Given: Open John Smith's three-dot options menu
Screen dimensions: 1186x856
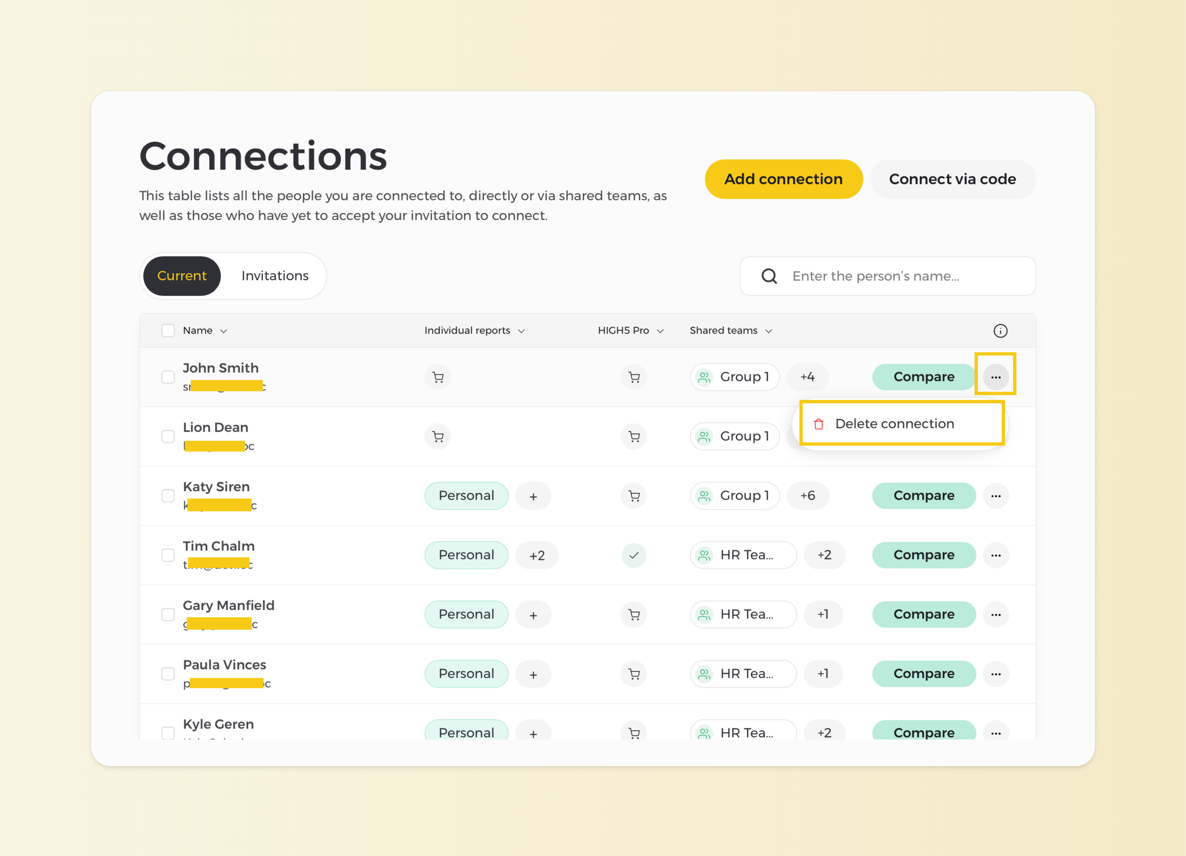Looking at the screenshot, I should point(995,376).
